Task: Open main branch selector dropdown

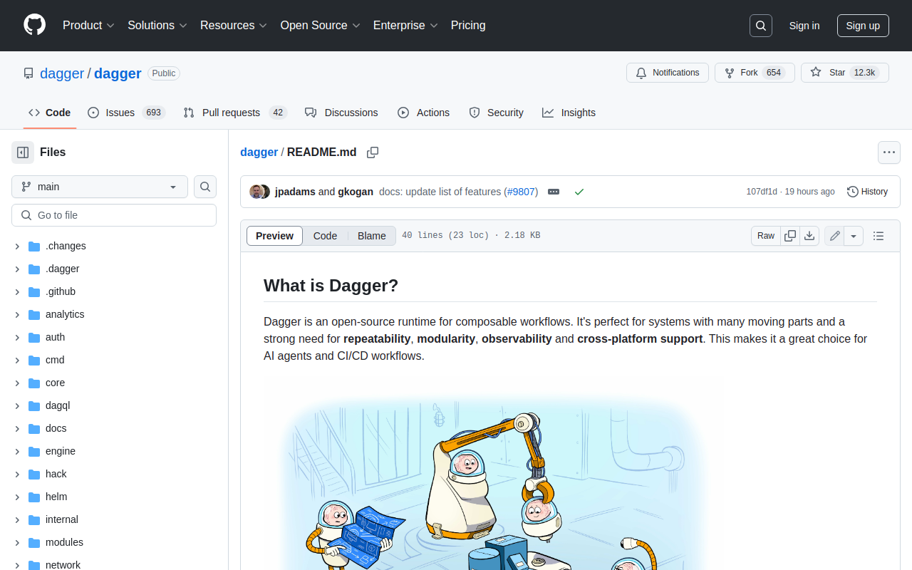Action: pos(100,187)
